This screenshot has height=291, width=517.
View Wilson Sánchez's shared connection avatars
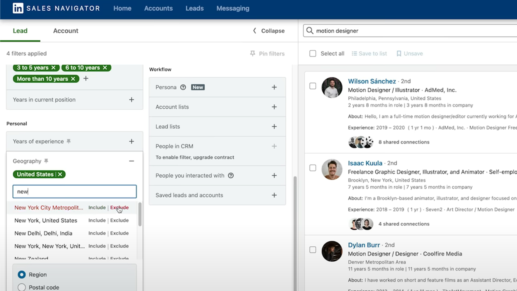(x=361, y=142)
